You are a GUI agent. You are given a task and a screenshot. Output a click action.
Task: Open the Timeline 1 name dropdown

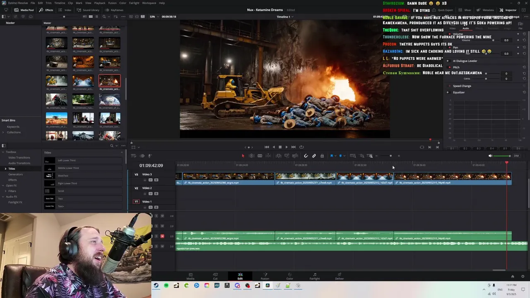[x=285, y=17]
